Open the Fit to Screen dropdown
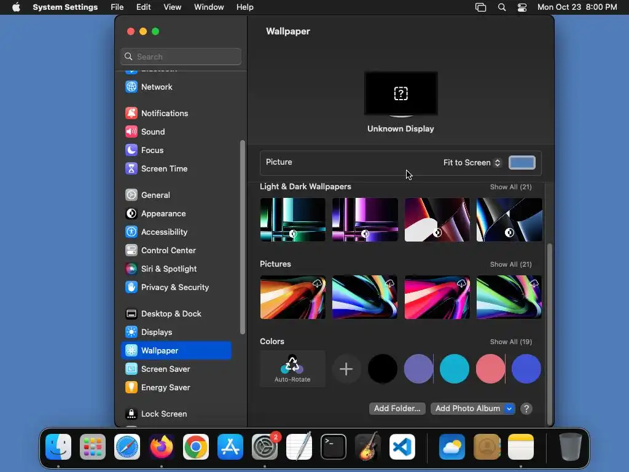The width and height of the screenshot is (629, 472). click(x=472, y=162)
